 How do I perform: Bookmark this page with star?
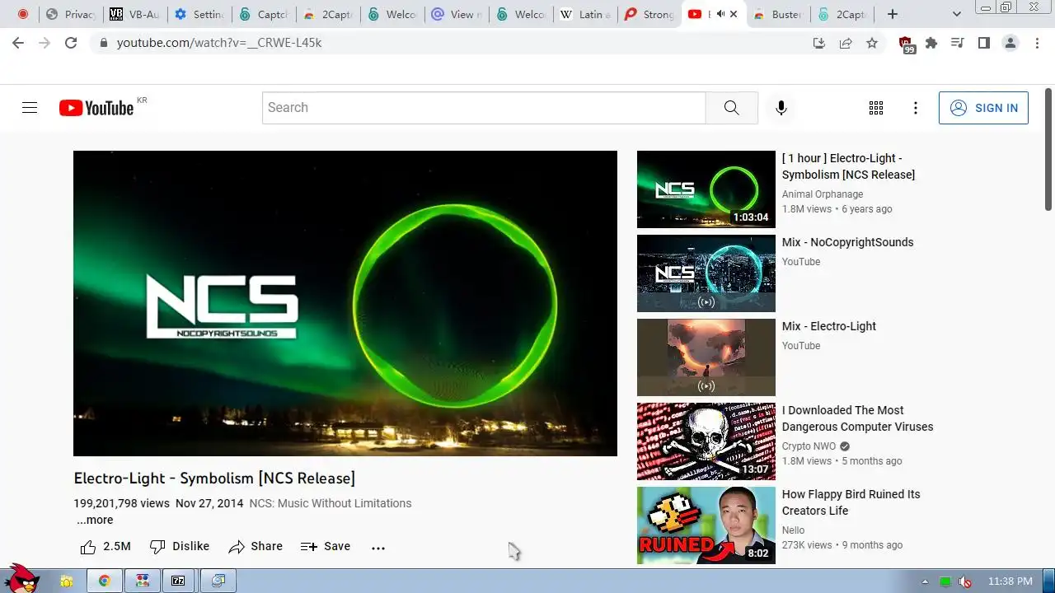tap(872, 43)
